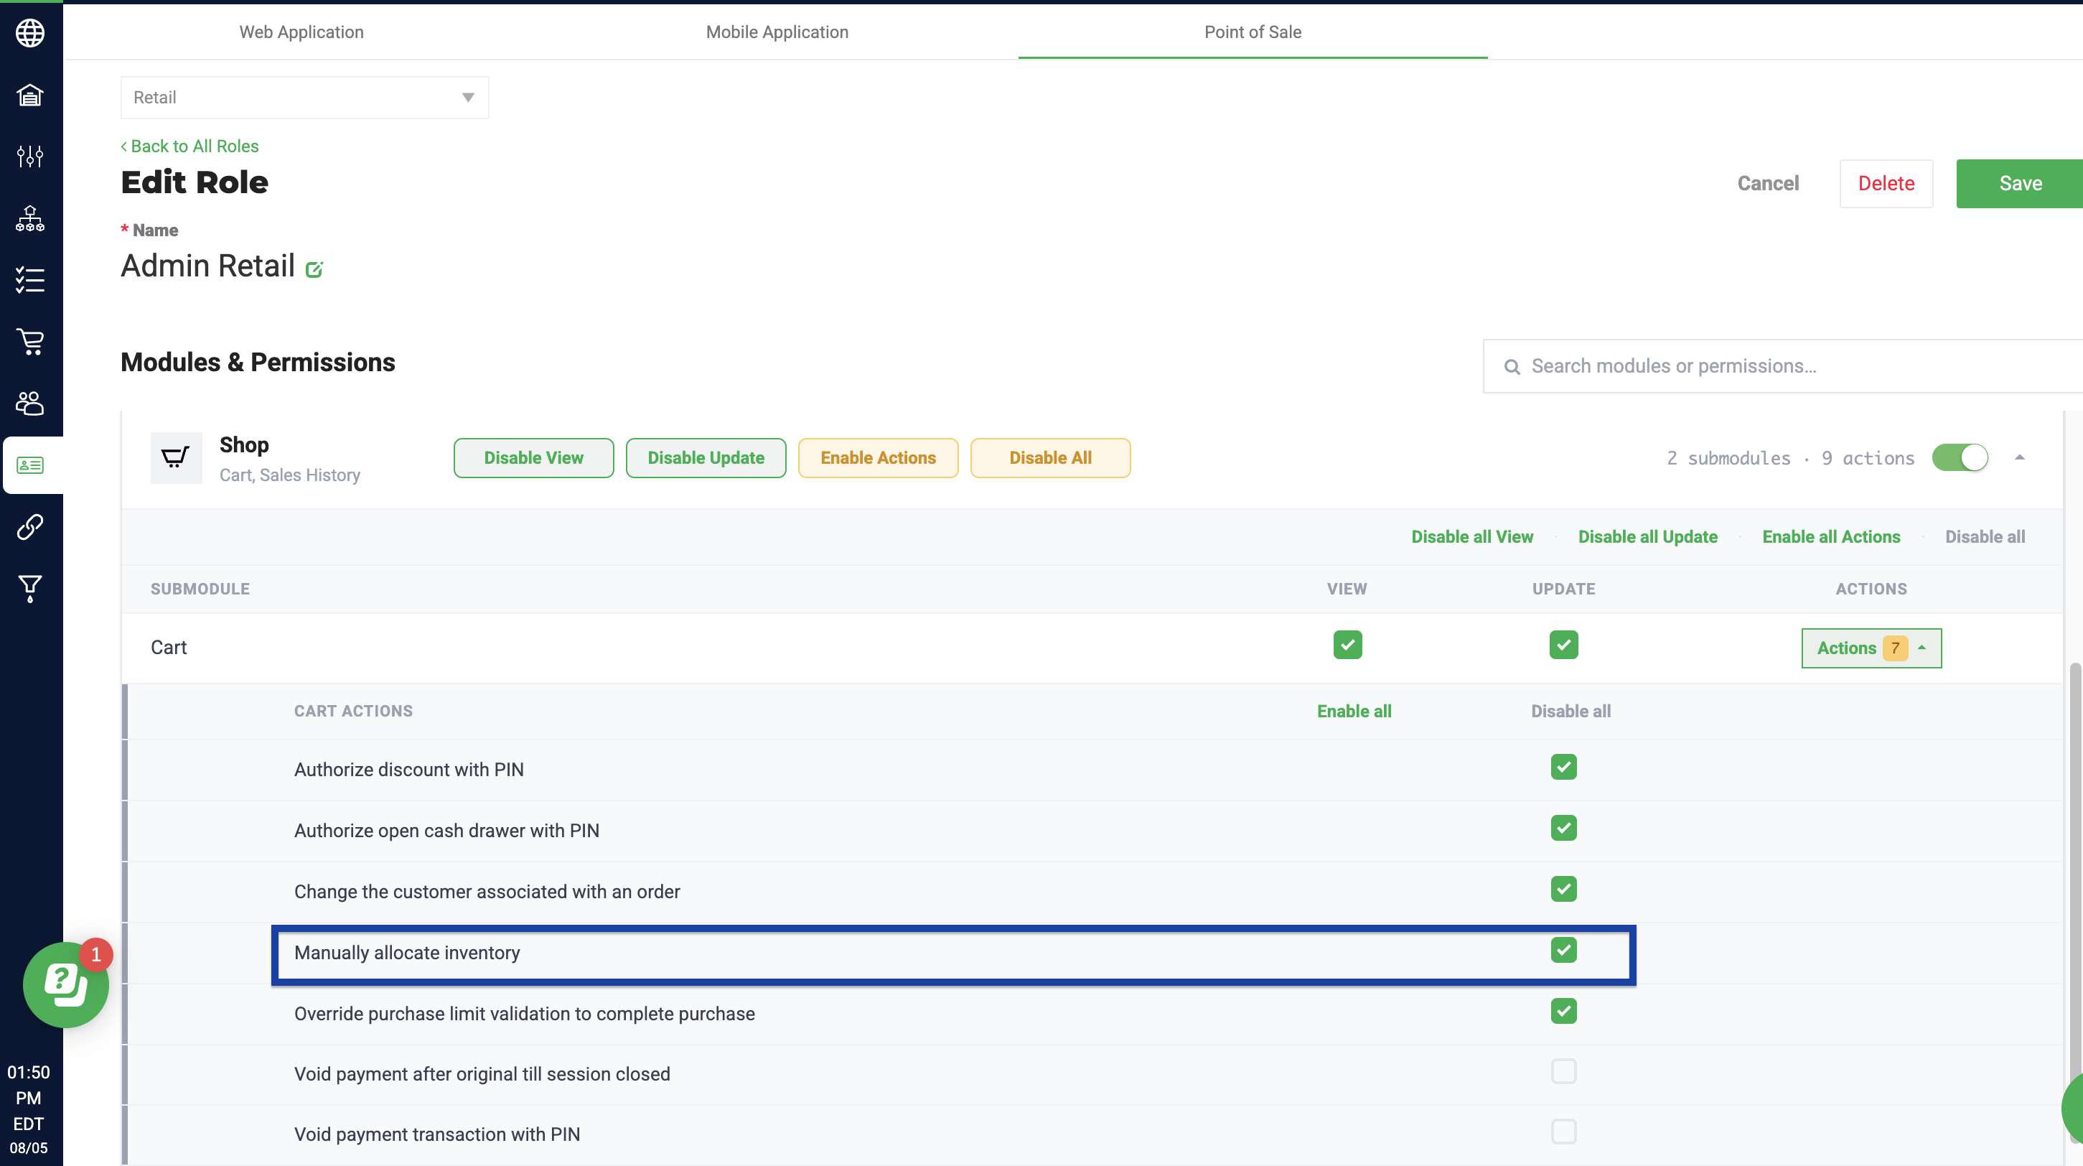Toggle the Shop module switch off
Screen dimensions: 2083x1166
(x=1960, y=457)
